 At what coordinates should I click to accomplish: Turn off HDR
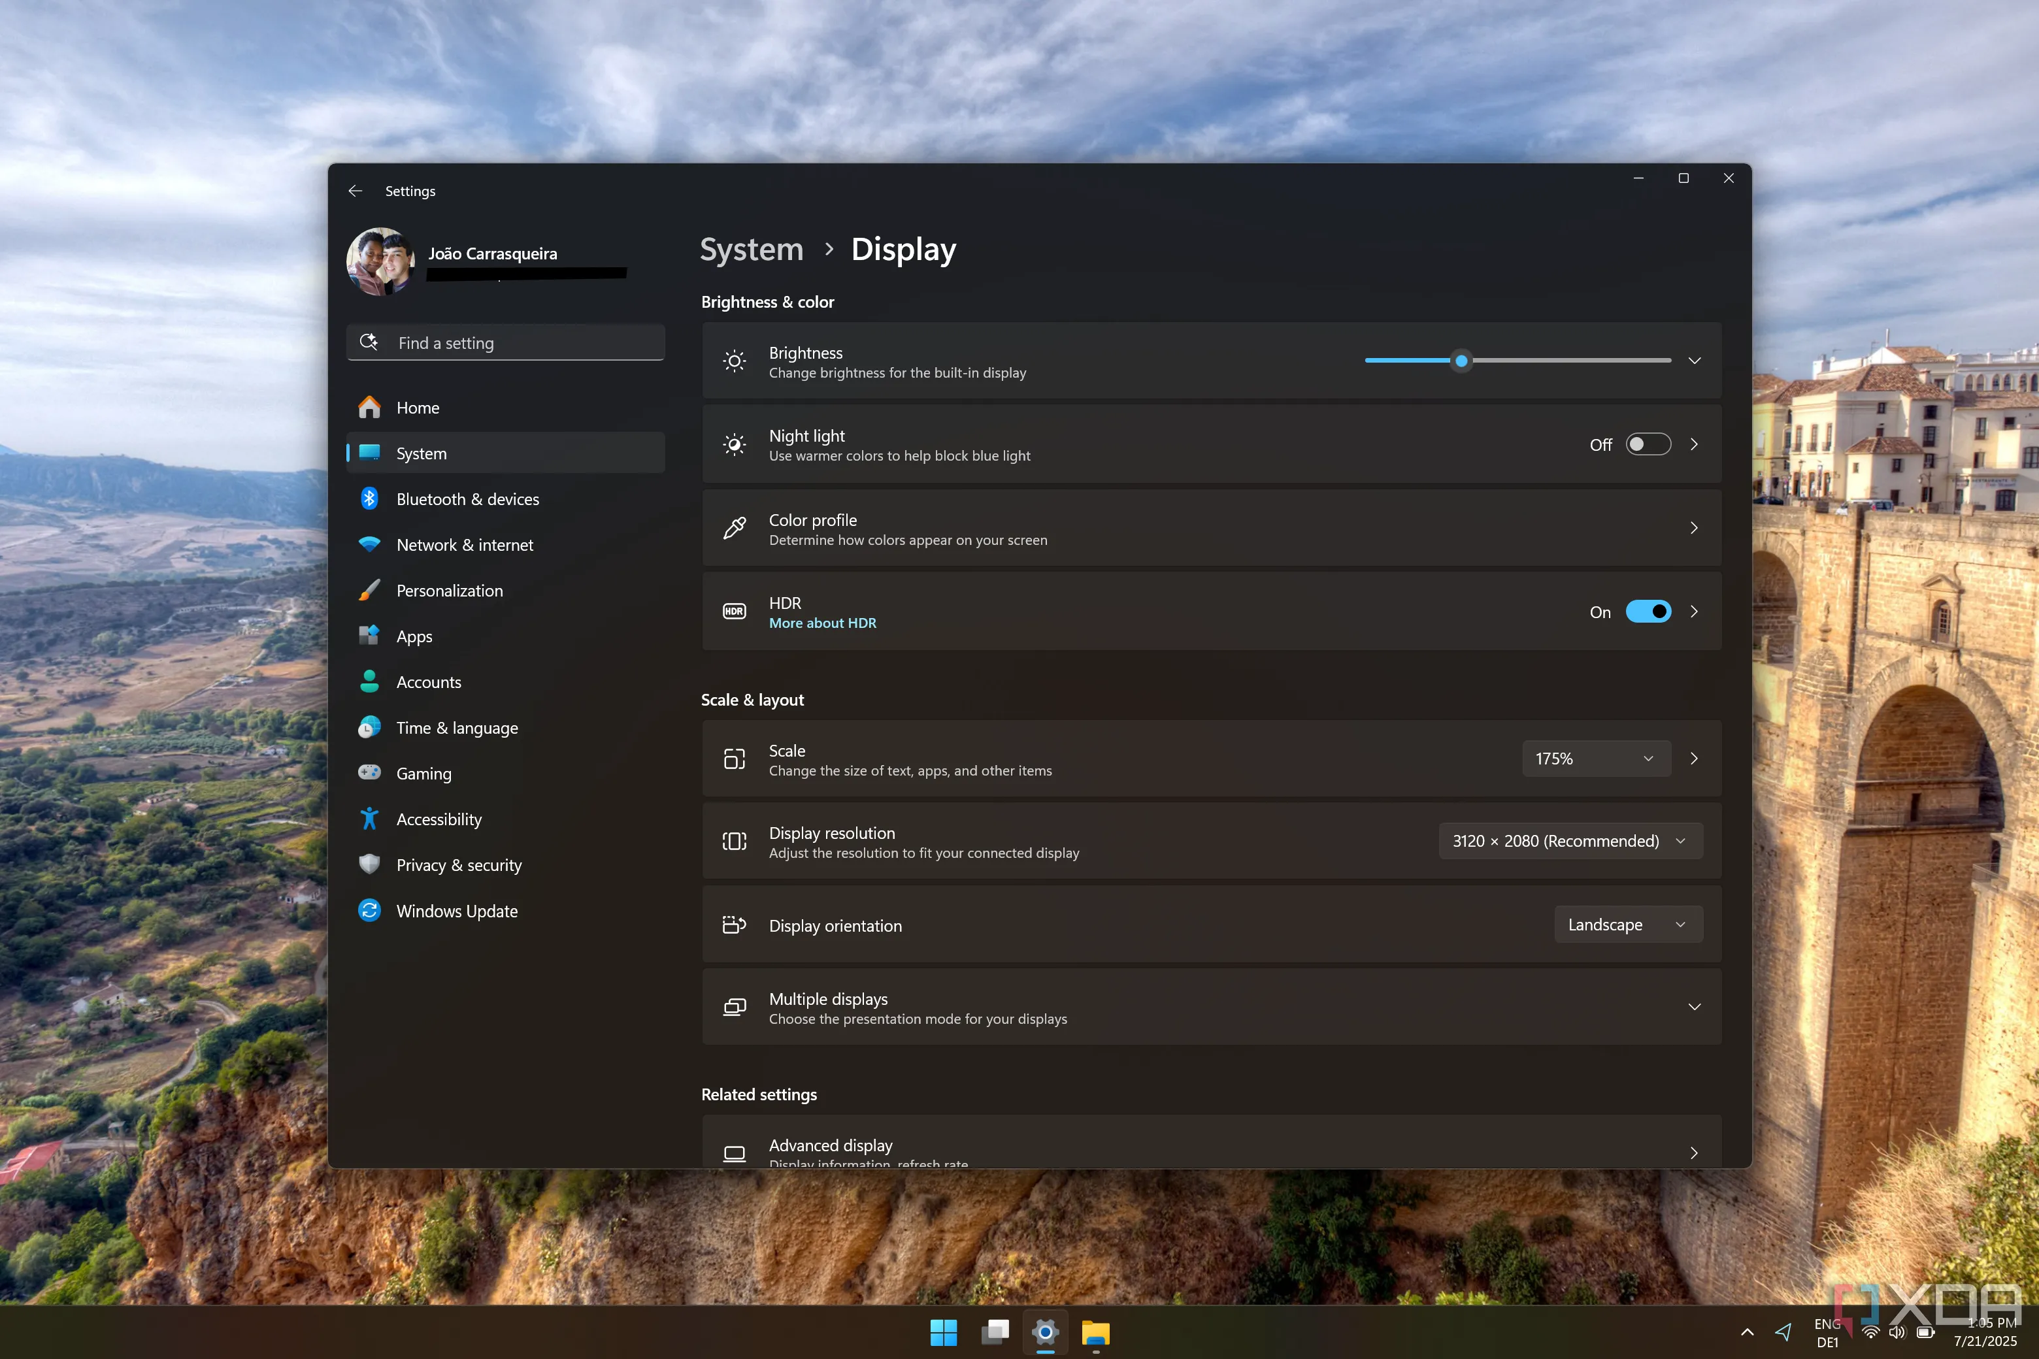[x=1648, y=611]
